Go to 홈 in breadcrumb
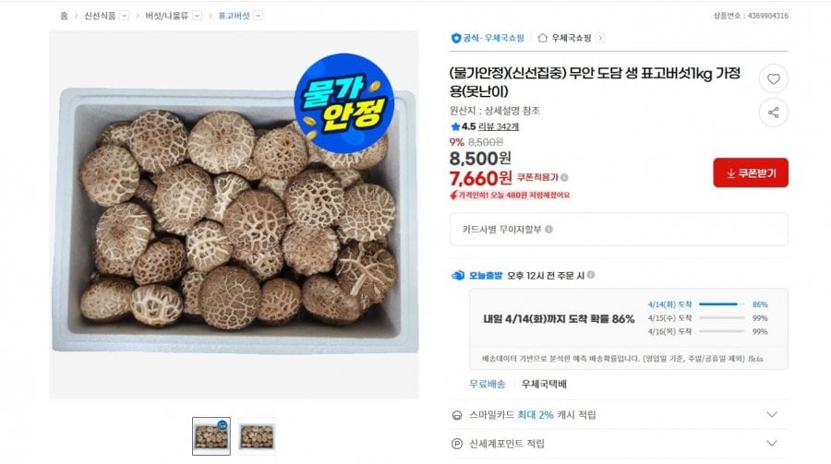 64,16
